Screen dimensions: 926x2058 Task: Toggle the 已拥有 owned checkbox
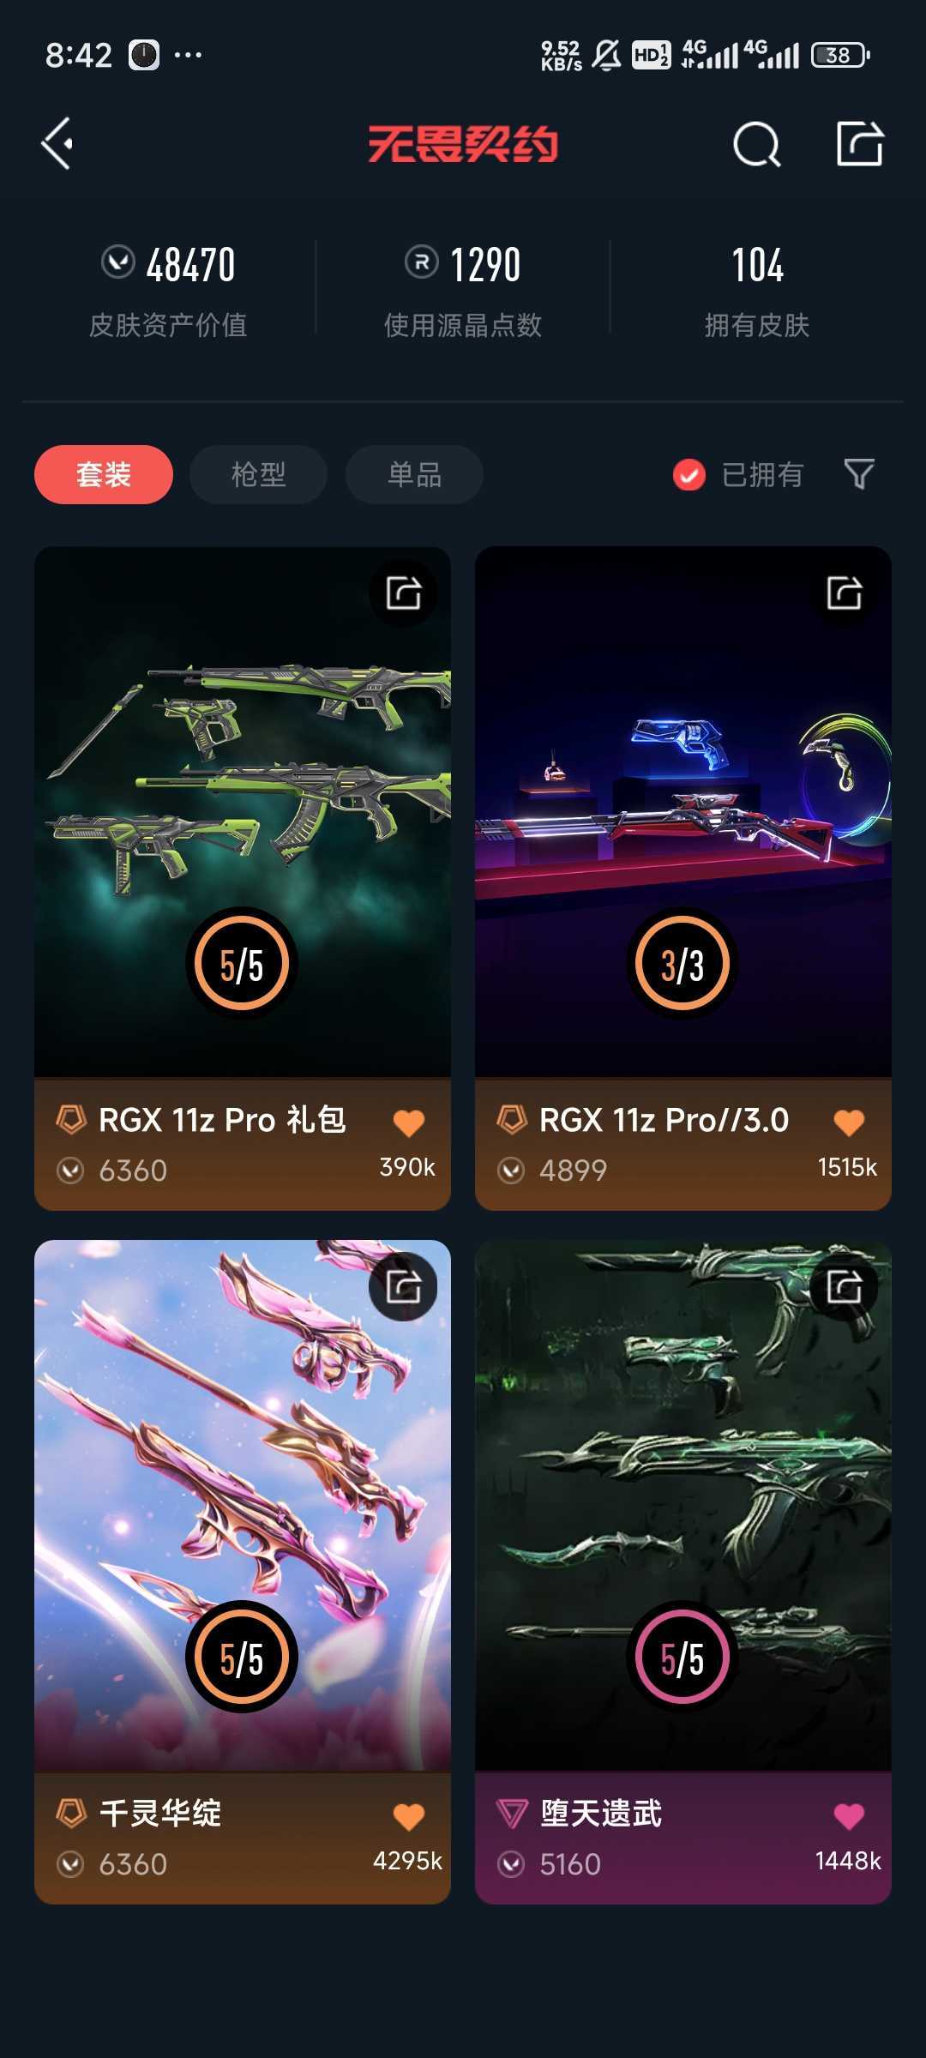pyautogui.click(x=688, y=474)
